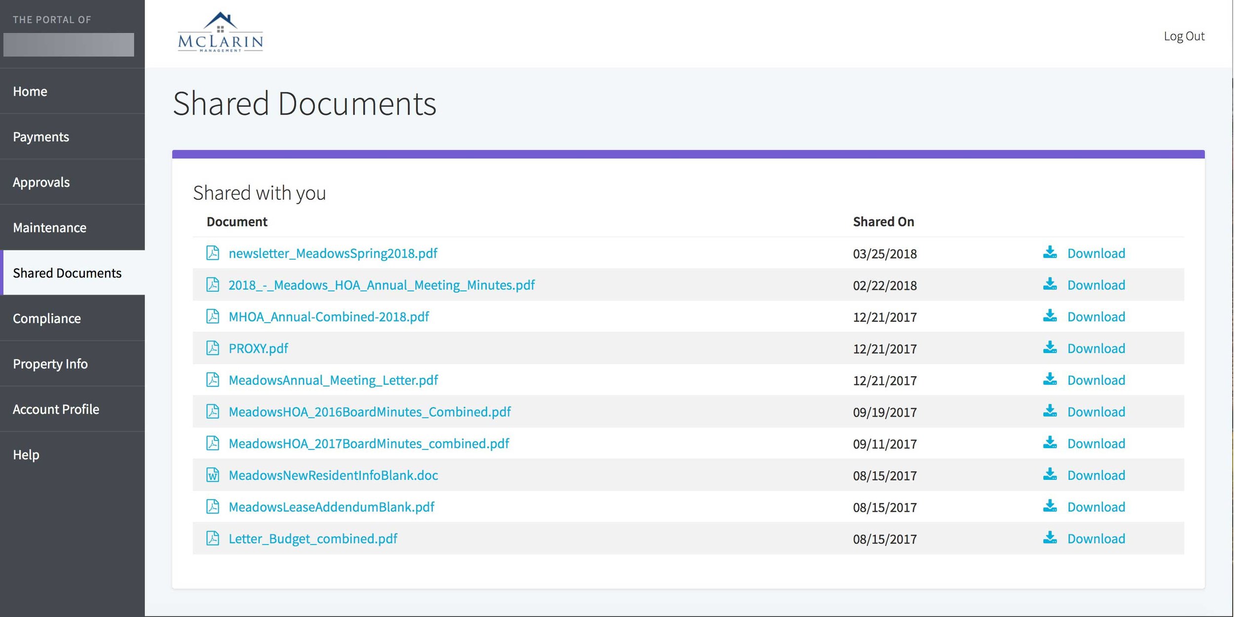Click the PDF icon beside newsletter_MeadowsSpring2018.pdf
Viewport: 1234px width, 617px height.
pos(213,253)
